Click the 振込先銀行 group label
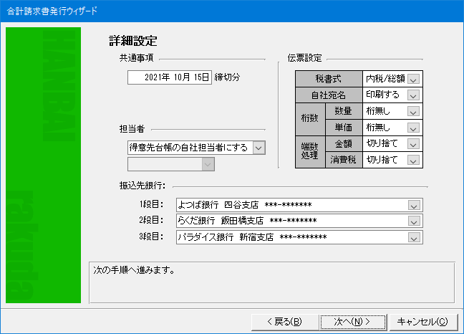The height and width of the screenshot is (334, 464). pos(142,186)
